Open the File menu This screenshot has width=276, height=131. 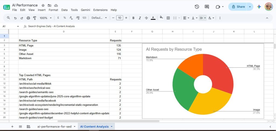(x=15, y=10)
